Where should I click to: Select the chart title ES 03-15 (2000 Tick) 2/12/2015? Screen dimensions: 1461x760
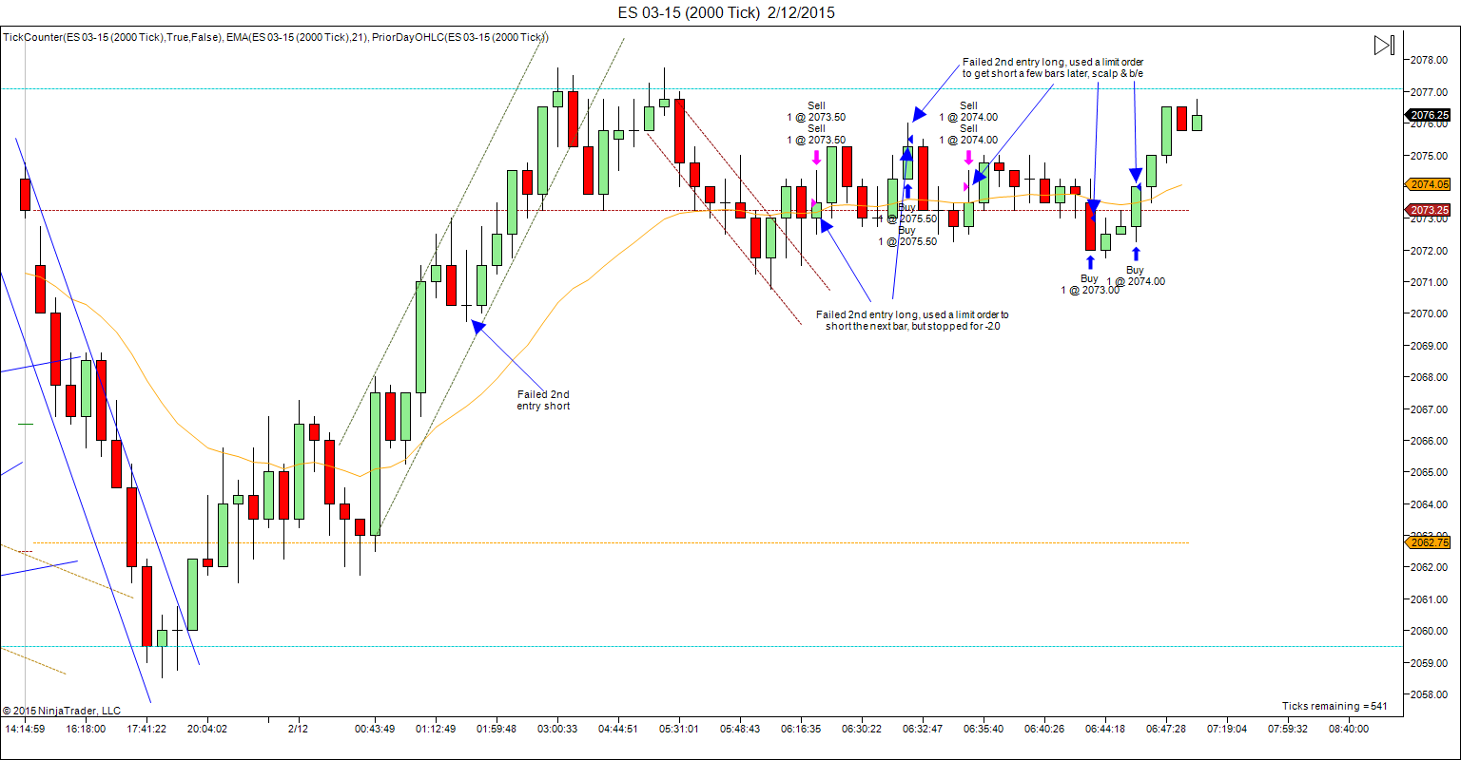point(725,12)
